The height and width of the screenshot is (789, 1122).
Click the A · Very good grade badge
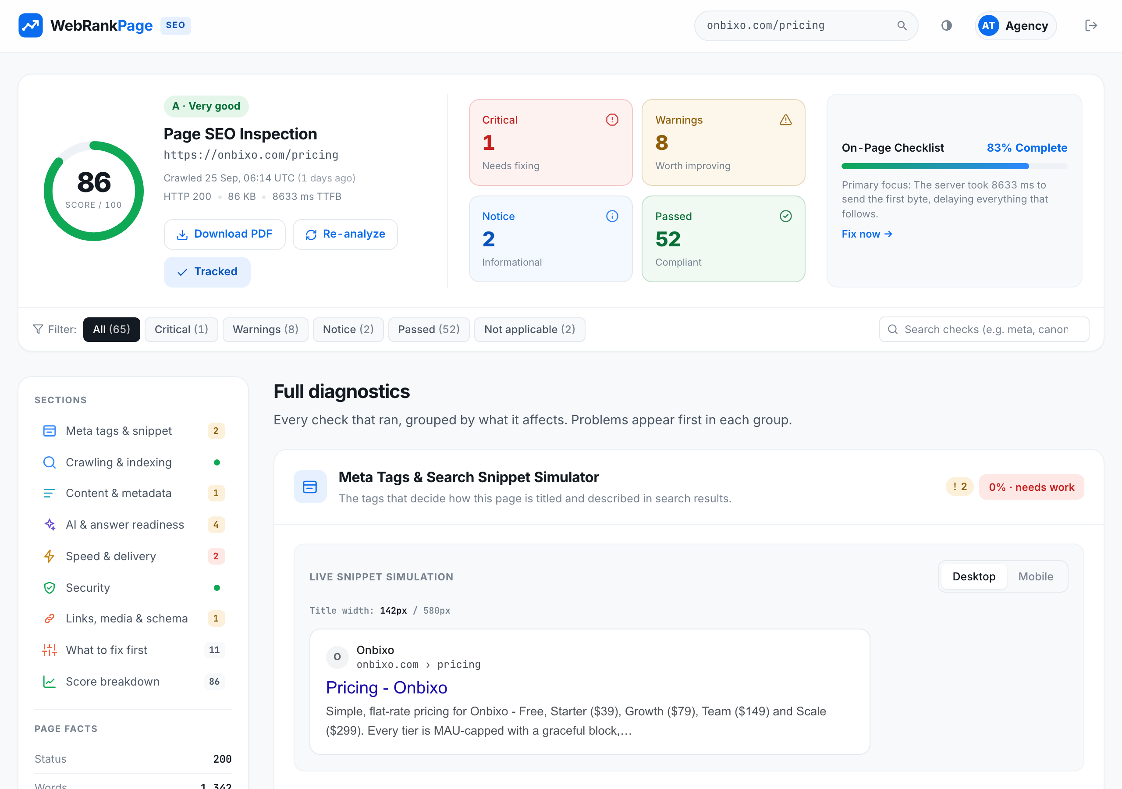click(206, 106)
